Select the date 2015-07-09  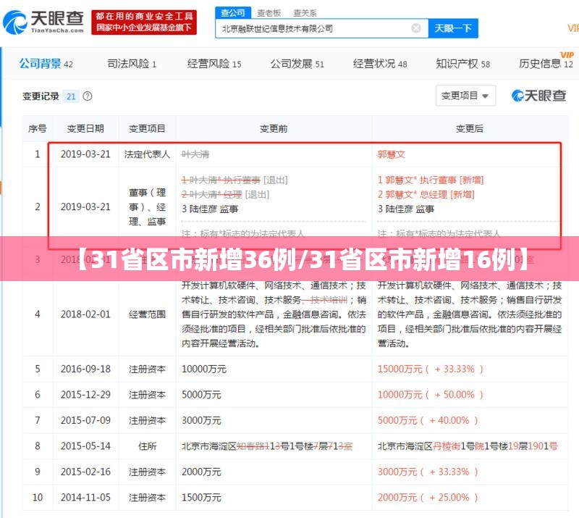pos(85,420)
